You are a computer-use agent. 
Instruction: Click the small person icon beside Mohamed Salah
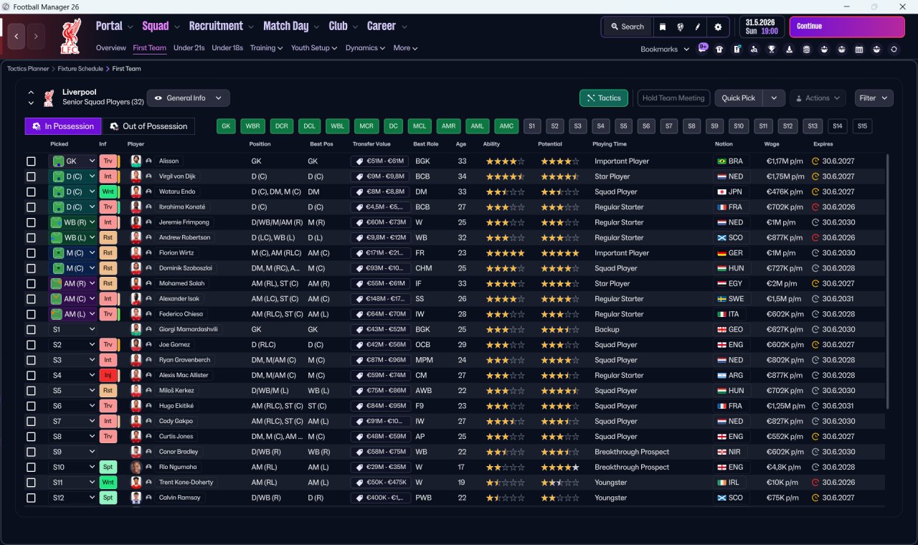tap(148, 284)
